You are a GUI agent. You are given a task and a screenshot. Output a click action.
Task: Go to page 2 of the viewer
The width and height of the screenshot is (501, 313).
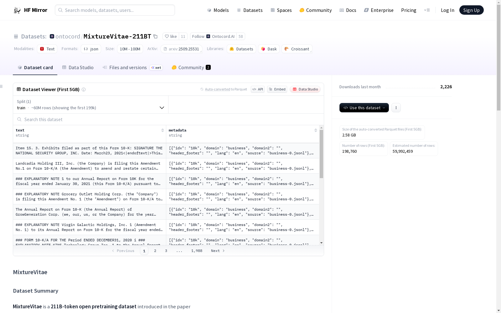coord(155,251)
